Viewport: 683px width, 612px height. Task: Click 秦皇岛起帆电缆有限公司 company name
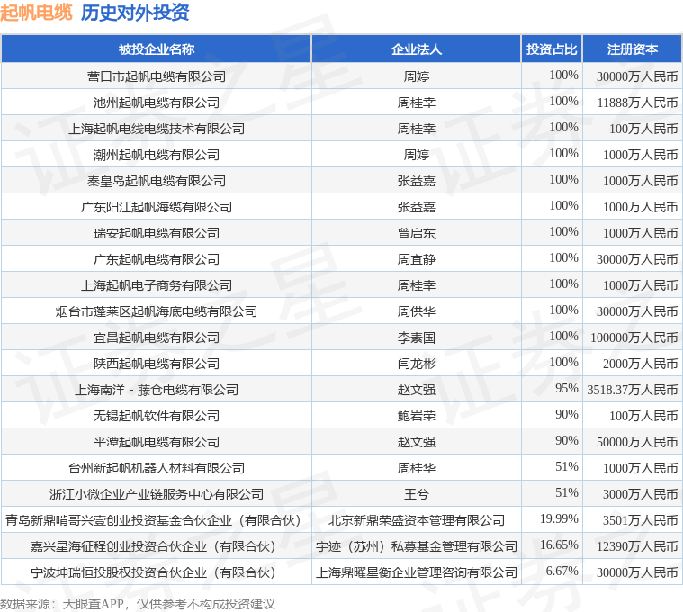point(157,181)
